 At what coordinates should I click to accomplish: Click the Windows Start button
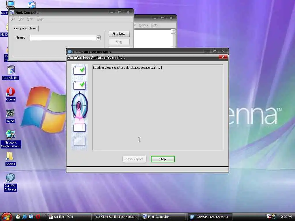[7, 217]
